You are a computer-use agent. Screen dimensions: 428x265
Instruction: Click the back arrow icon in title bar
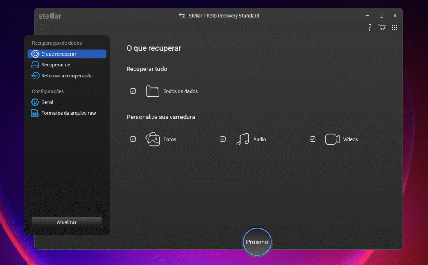[x=182, y=16]
